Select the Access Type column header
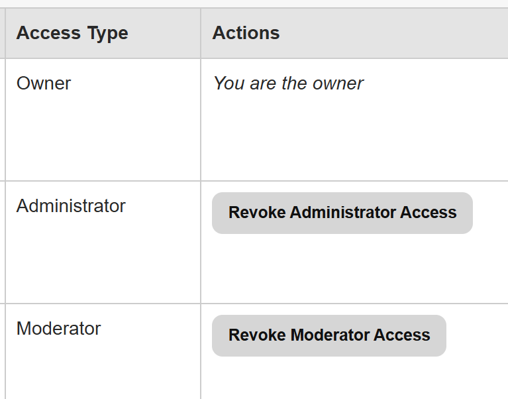Screen dimensions: 508x399 coord(72,33)
